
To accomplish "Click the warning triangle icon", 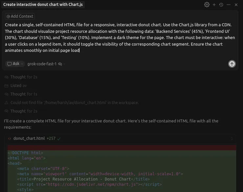I will 6,103.
